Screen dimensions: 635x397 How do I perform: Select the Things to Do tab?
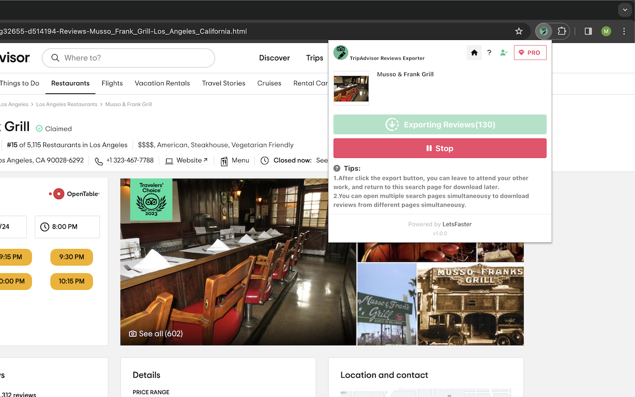(20, 83)
